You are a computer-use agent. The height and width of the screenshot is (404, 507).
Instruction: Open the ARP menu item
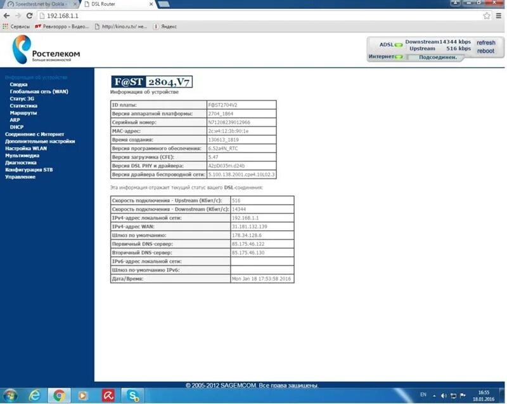click(15, 120)
